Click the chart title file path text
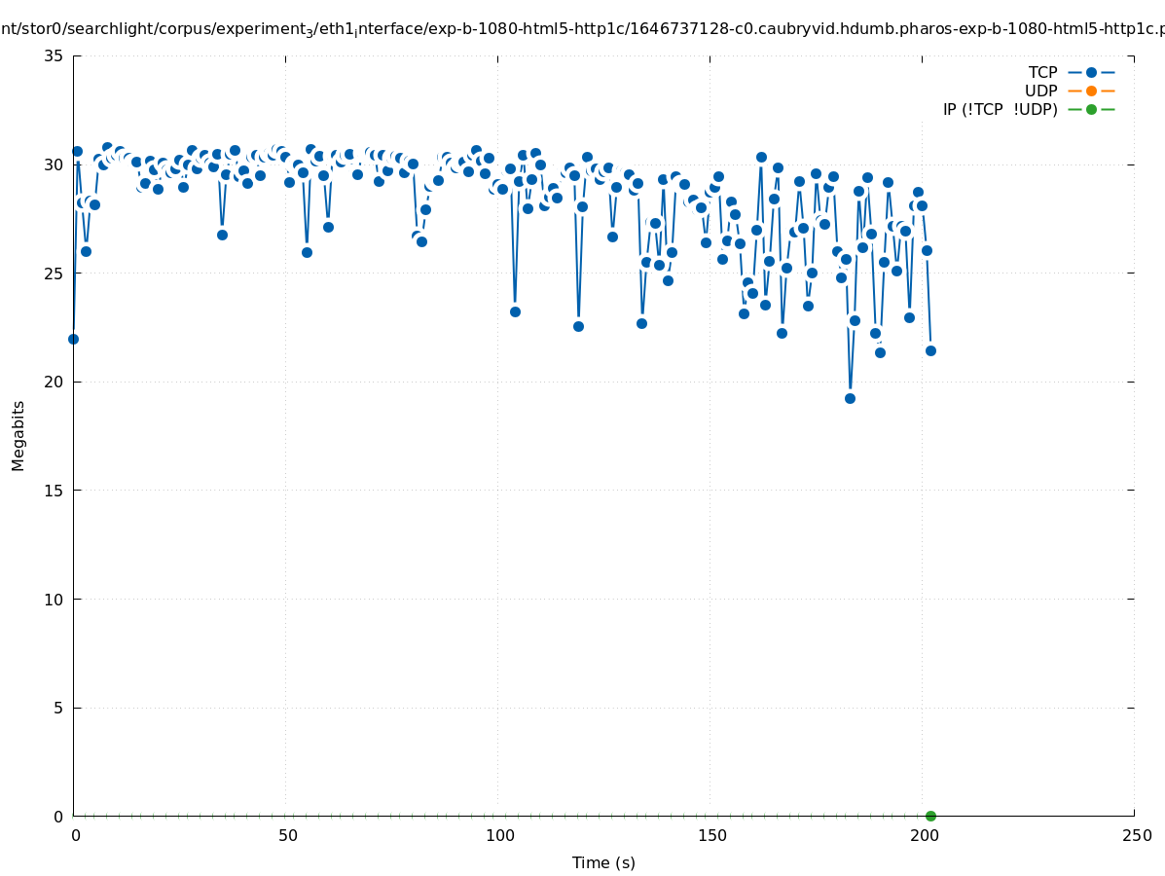The image size is (1165, 876). (x=582, y=29)
